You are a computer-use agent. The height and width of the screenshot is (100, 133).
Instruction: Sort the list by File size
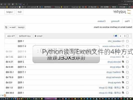click(x=11, y=36)
